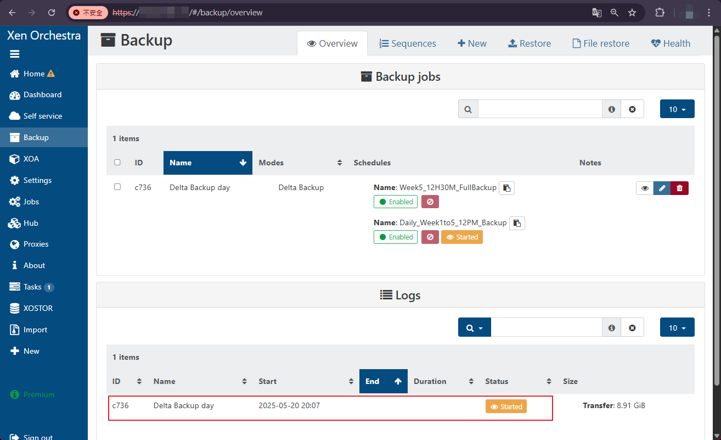721x440 pixels.
Task: Cancel the Week5_12H30M_FullBackup schedule run
Action: pyautogui.click(x=430, y=202)
